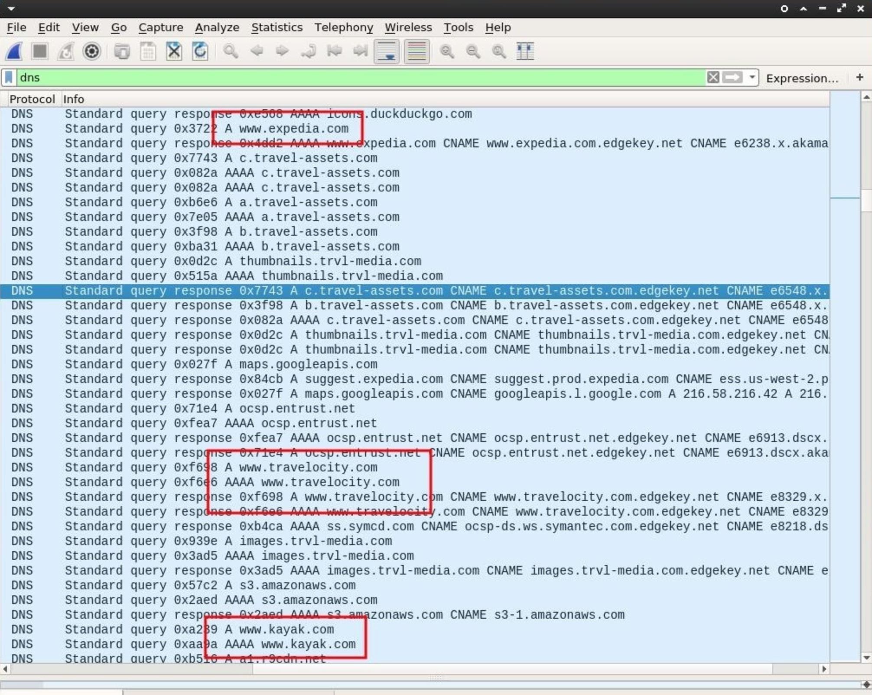Click the Expression... button
This screenshot has height=695, width=872.
[x=801, y=78]
